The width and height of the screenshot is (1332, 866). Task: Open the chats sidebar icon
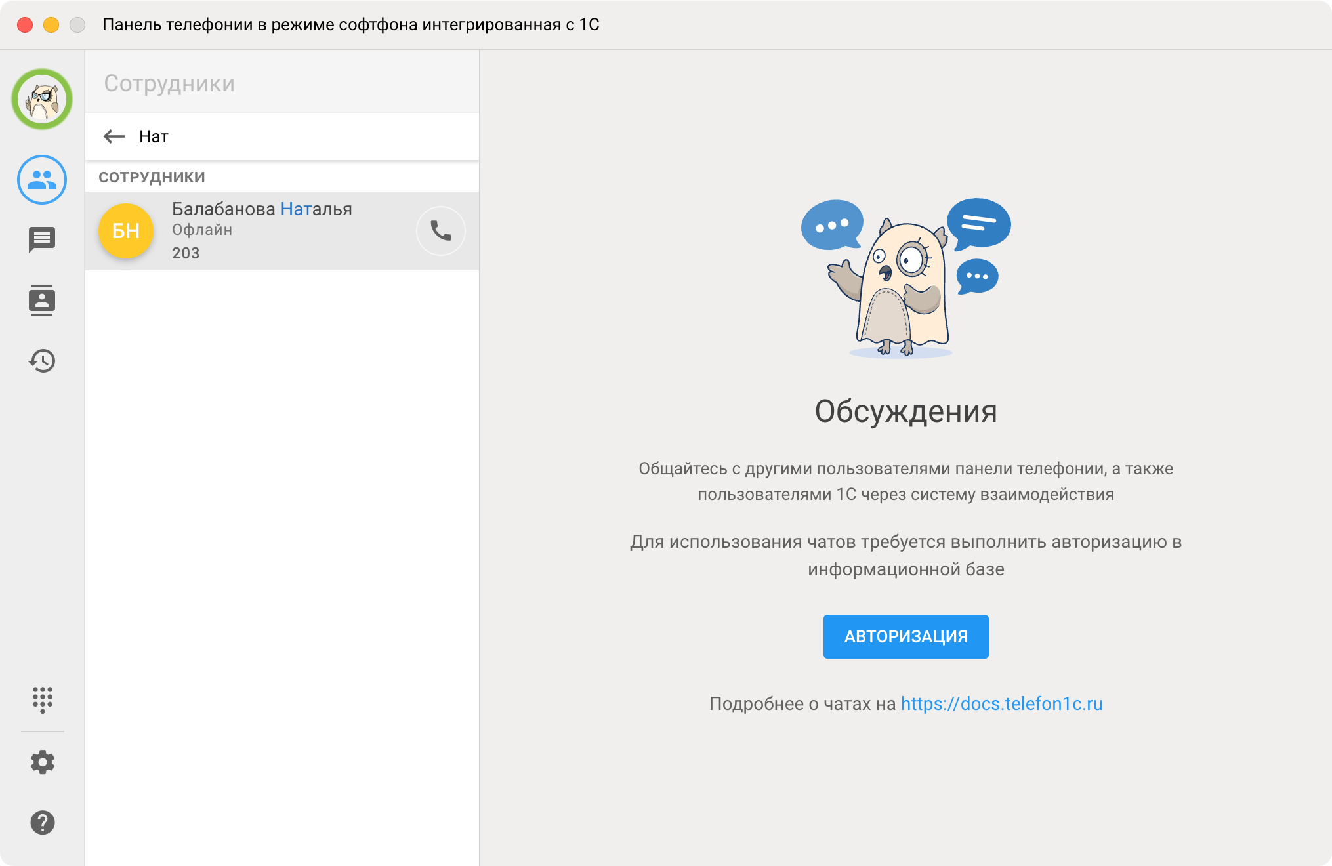click(42, 240)
